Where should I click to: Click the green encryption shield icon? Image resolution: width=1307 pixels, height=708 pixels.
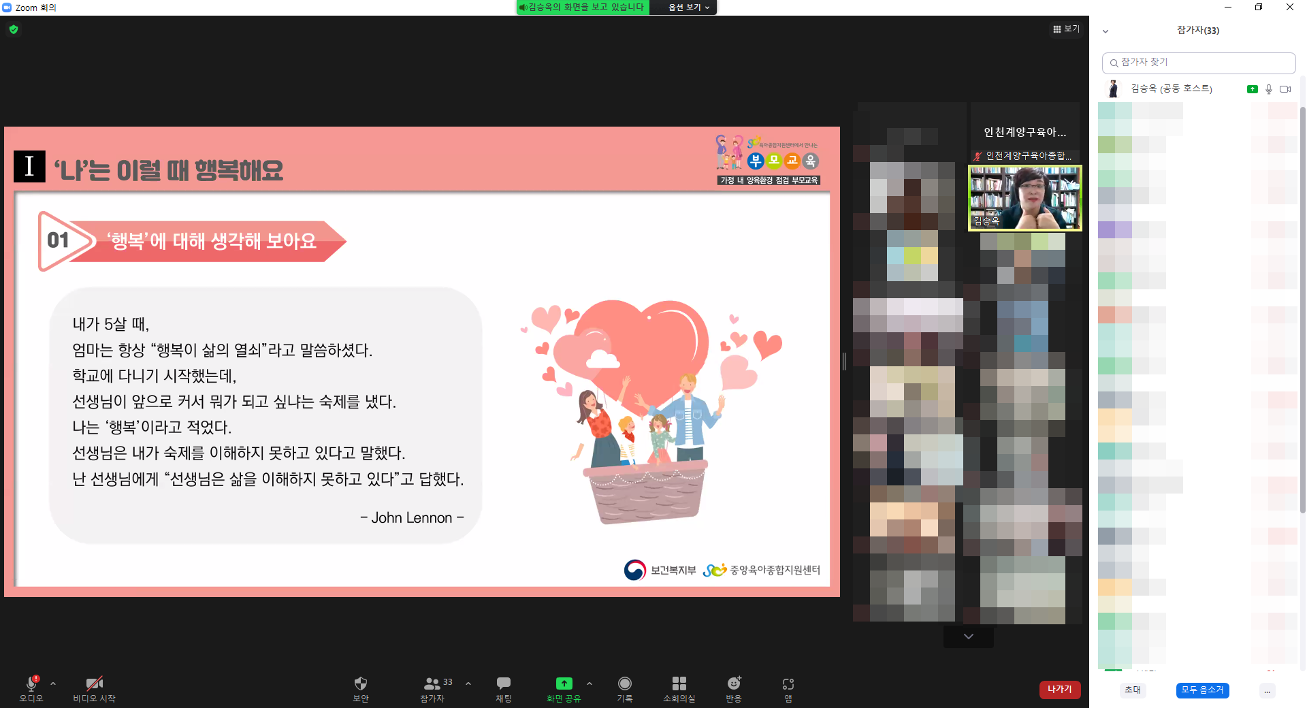14,29
